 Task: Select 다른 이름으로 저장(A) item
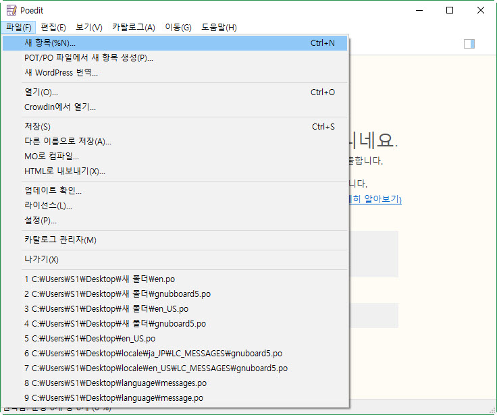[x=68, y=142]
